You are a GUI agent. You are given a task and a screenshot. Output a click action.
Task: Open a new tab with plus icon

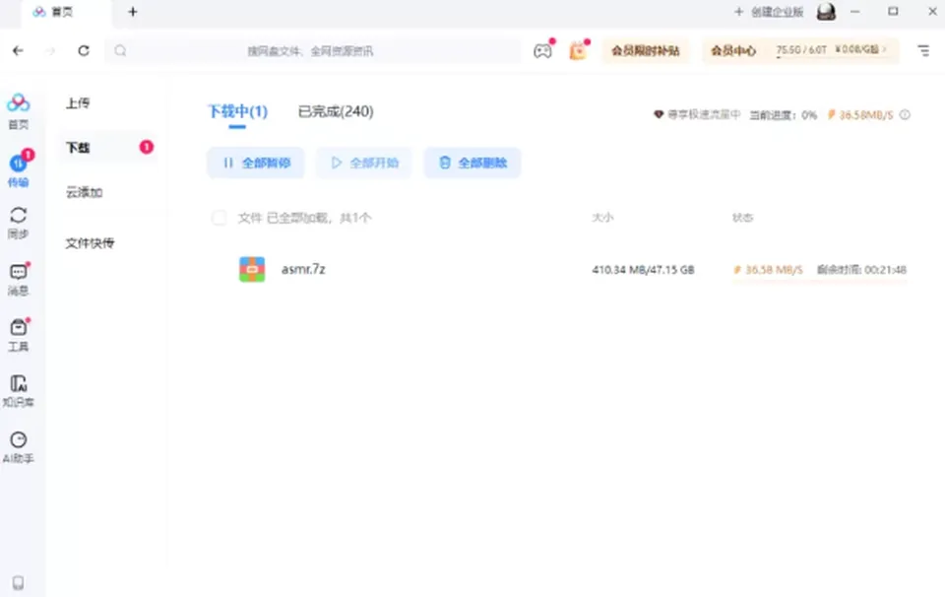click(133, 12)
